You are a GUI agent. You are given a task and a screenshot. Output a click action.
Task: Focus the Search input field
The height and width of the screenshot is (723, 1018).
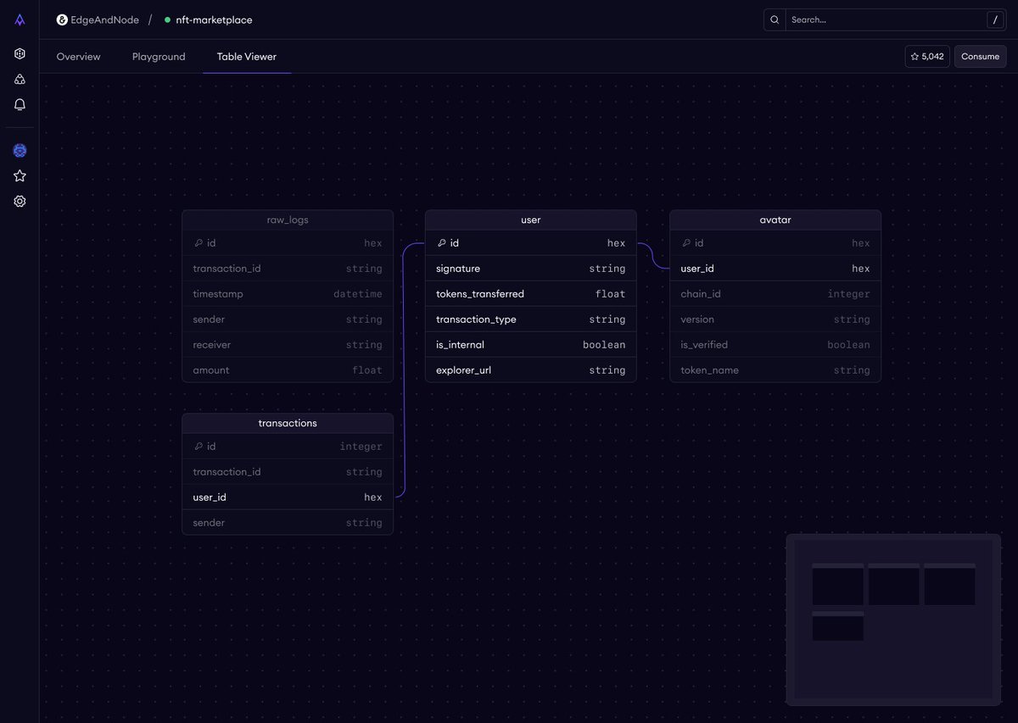885,19
